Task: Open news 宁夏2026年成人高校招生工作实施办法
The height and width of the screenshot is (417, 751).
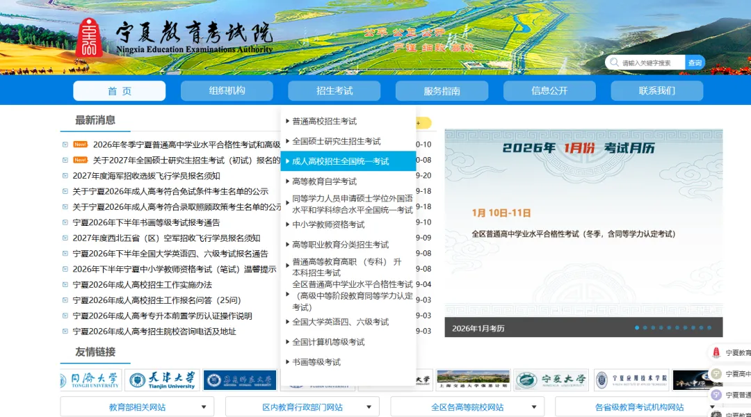Action: click(143, 284)
